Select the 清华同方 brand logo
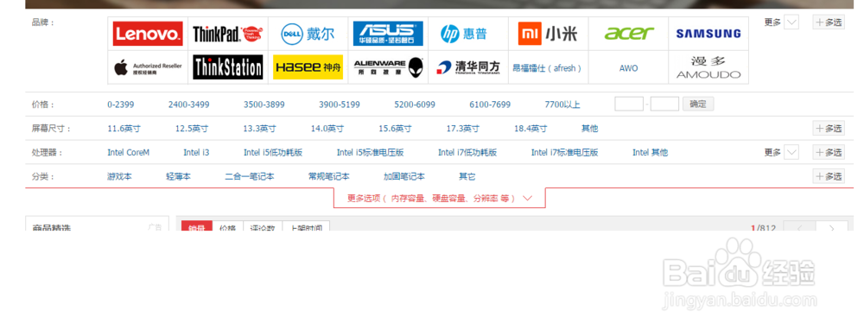Viewport: 864px width, 330px height. point(467,67)
